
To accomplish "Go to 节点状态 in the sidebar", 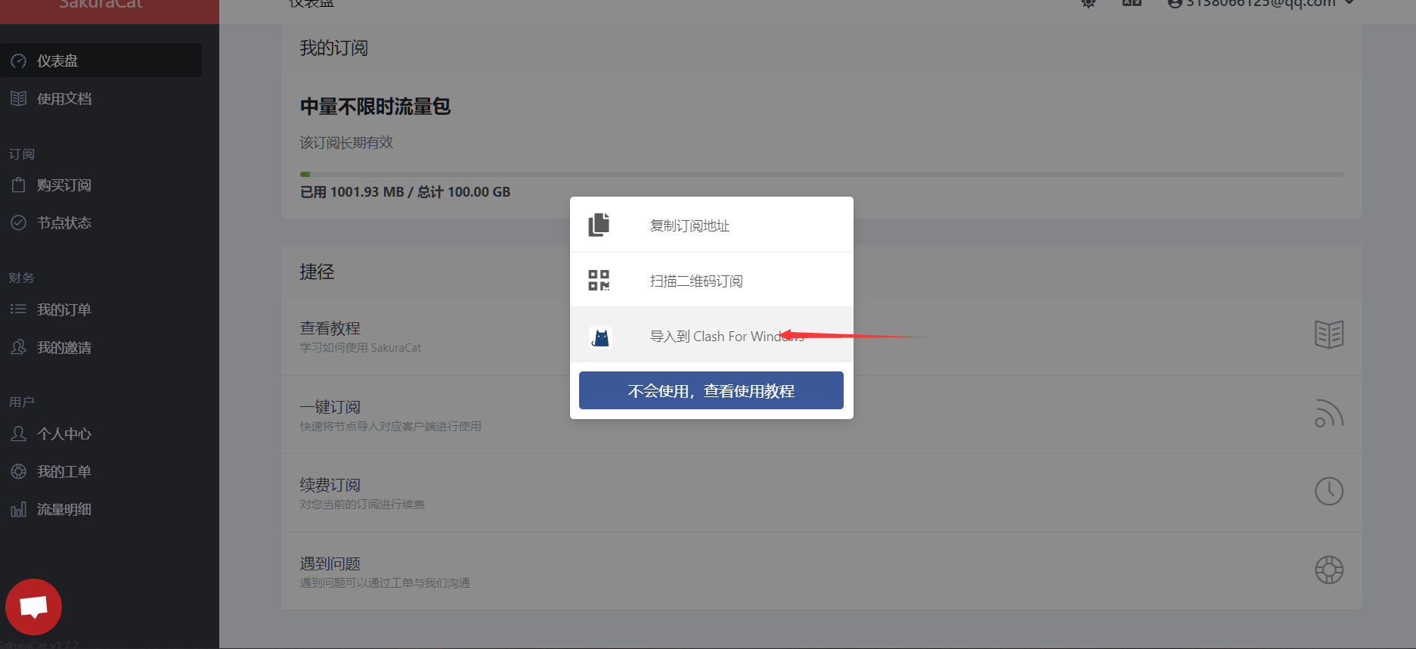I will point(64,223).
